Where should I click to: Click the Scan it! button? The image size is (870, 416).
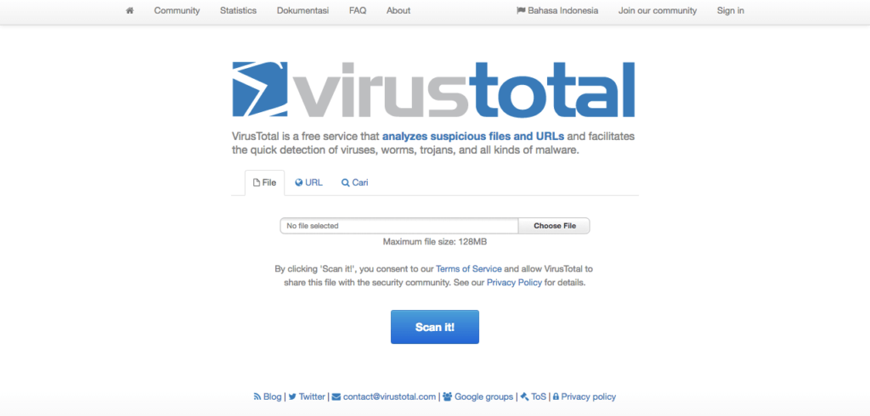tap(435, 327)
